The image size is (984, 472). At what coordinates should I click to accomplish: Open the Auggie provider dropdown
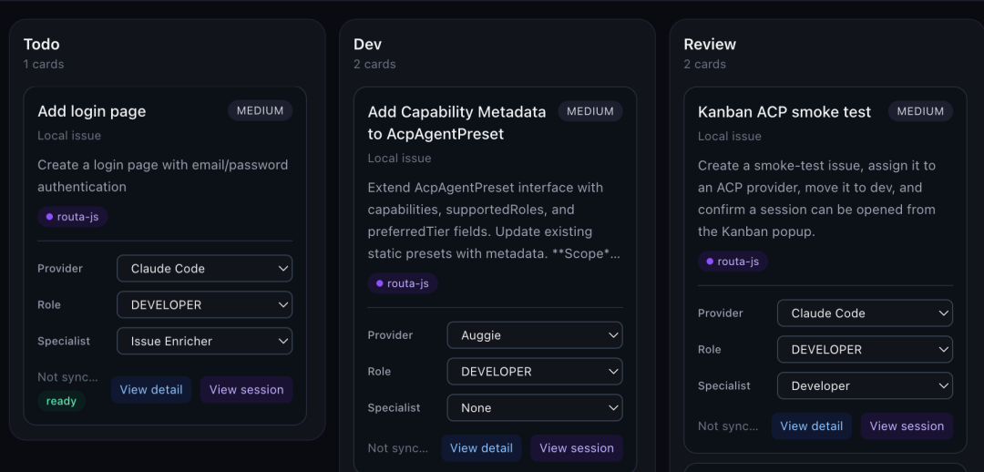tap(535, 335)
